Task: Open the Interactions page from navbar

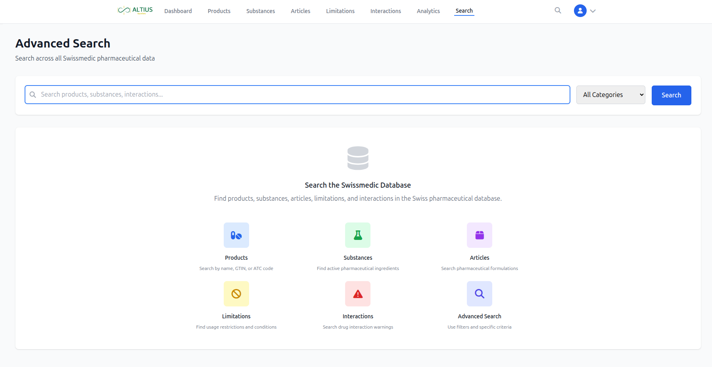Action: 386,11
